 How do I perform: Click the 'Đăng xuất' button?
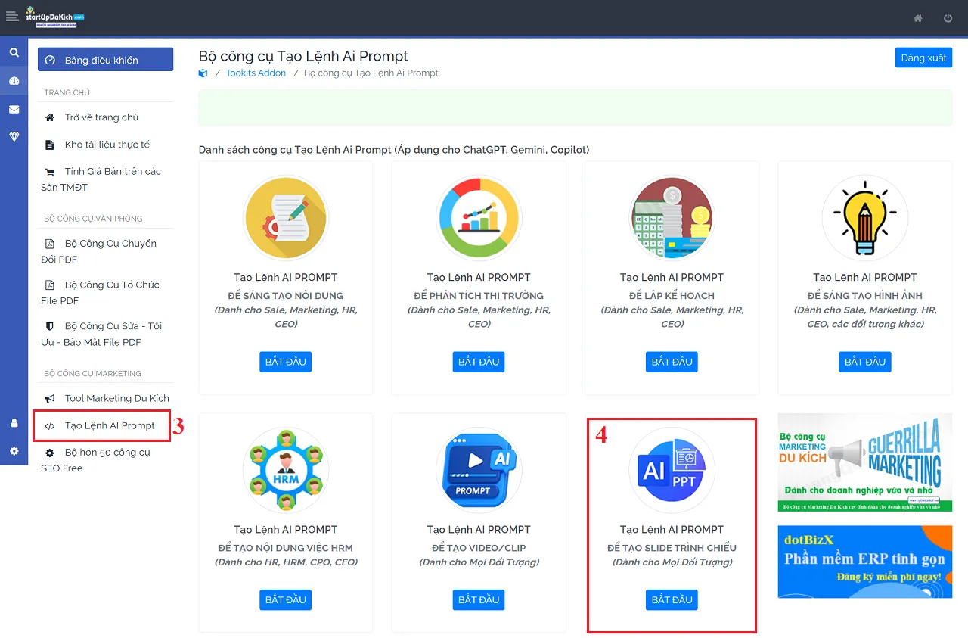point(923,57)
